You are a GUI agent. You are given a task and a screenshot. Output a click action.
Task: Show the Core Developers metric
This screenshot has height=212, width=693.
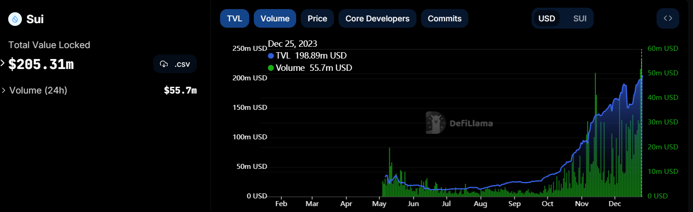(x=377, y=19)
